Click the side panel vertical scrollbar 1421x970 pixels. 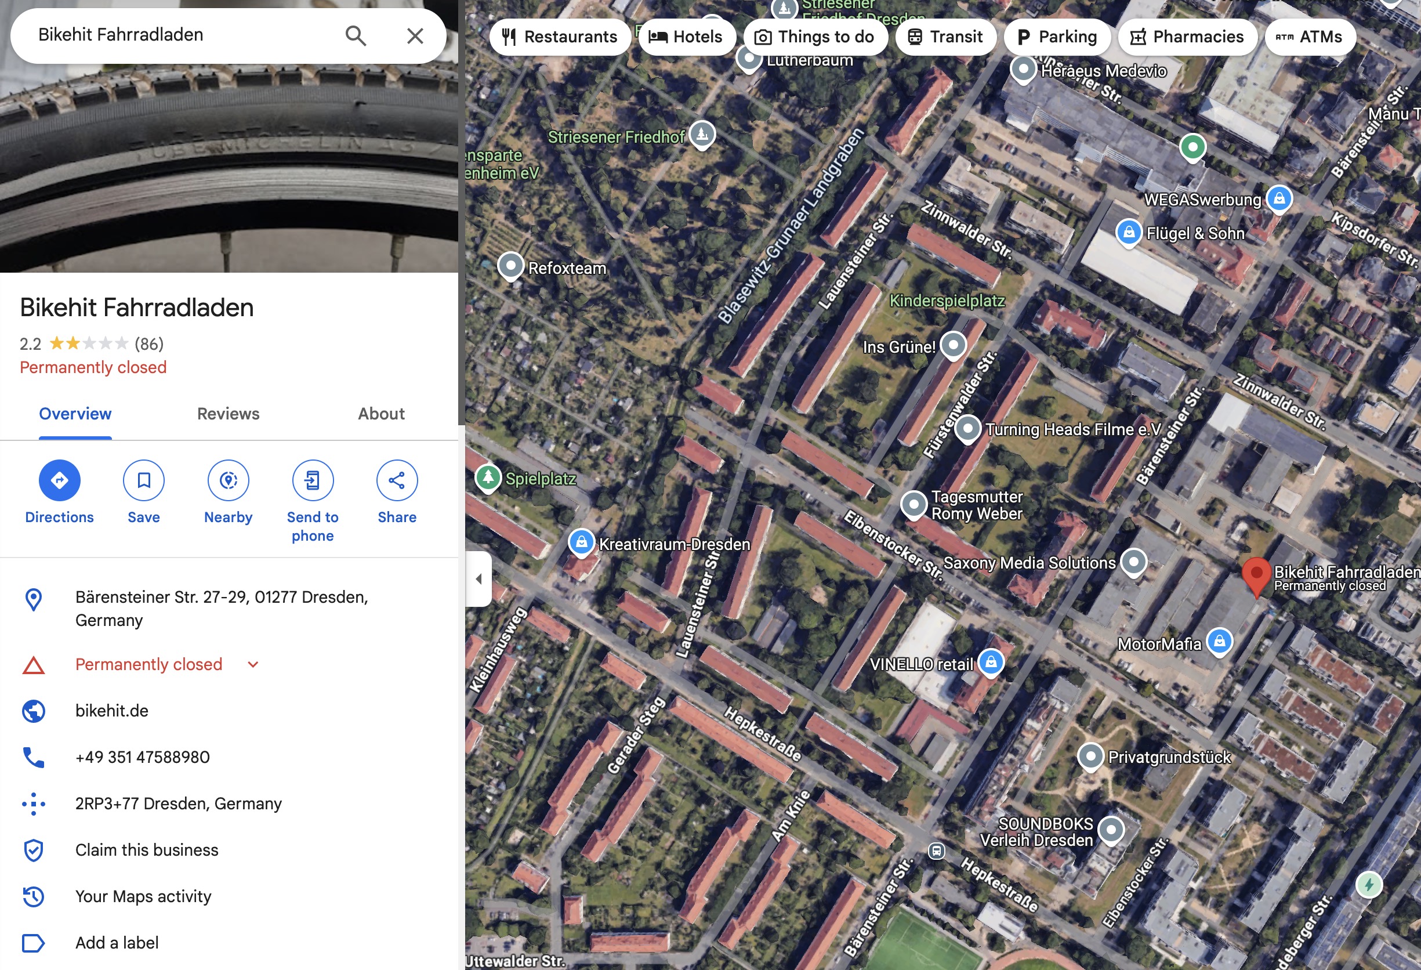click(462, 212)
